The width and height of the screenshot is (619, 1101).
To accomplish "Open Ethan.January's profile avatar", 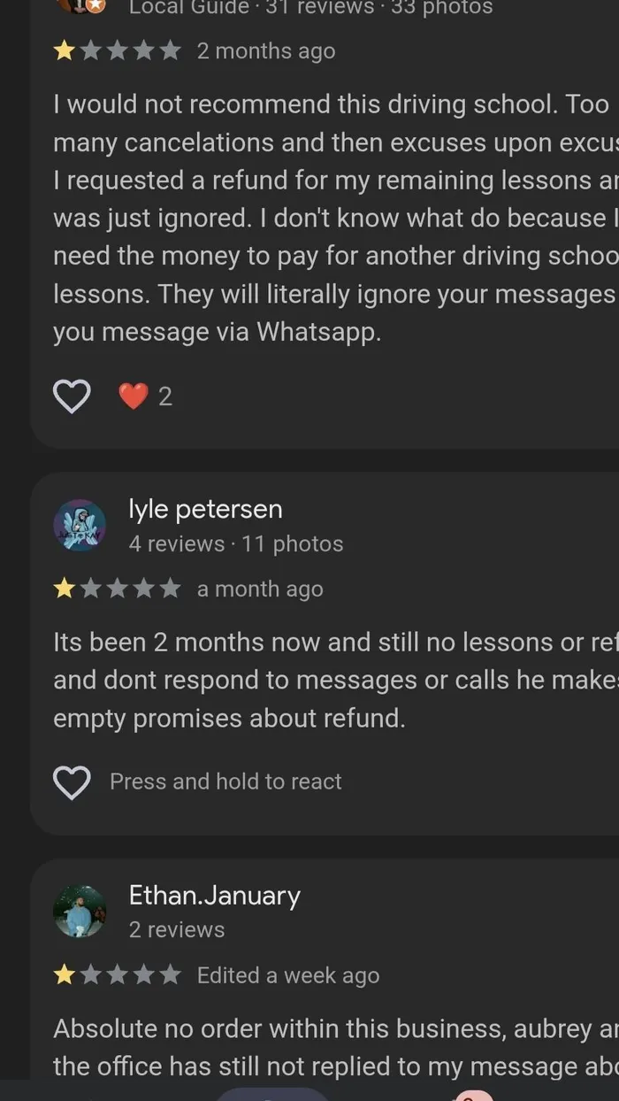I will point(80,912).
